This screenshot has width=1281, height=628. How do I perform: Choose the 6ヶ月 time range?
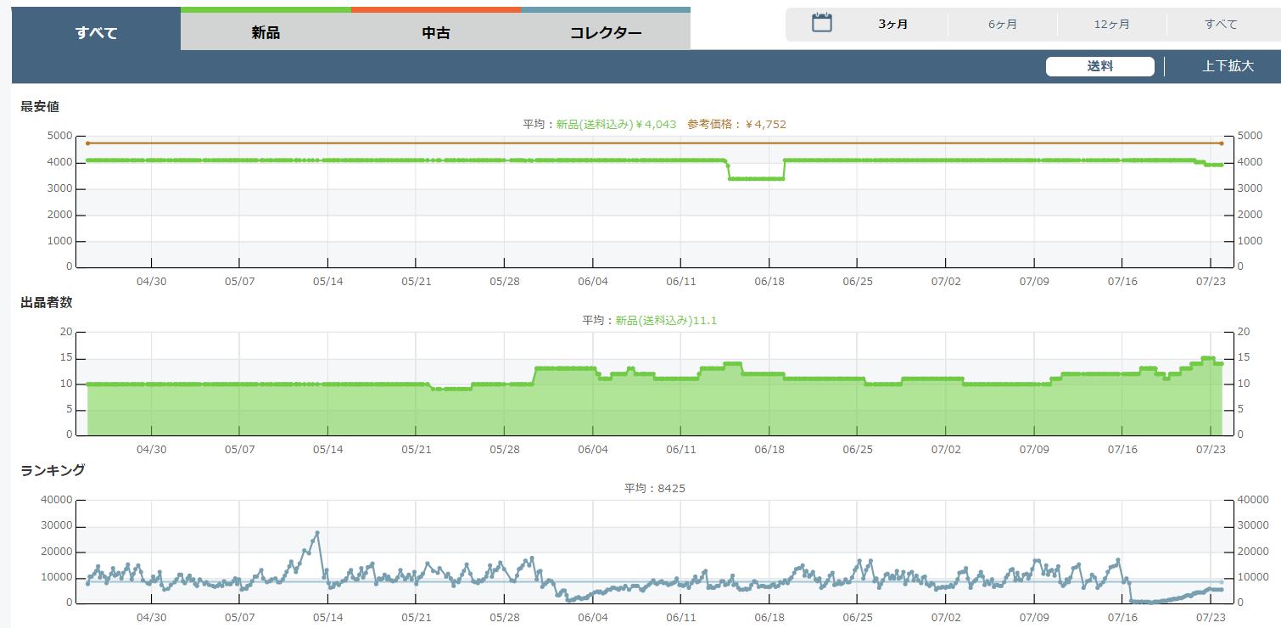[x=1002, y=24]
